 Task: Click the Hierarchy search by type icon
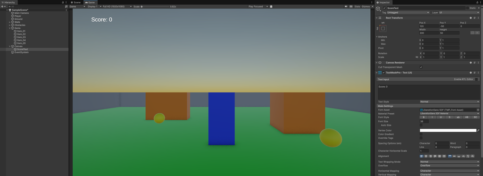pyautogui.click(x=66, y=7)
